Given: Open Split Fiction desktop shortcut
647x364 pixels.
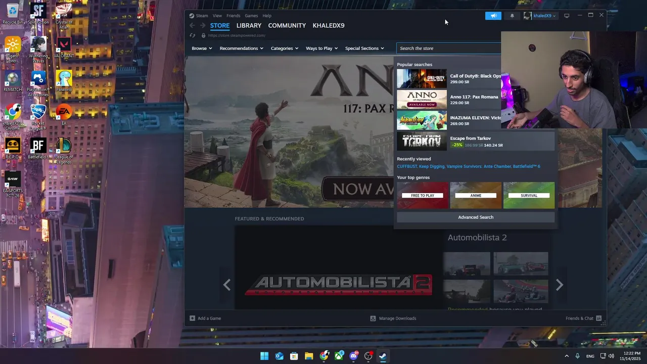Looking at the screenshot, I should pyautogui.click(x=38, y=14).
